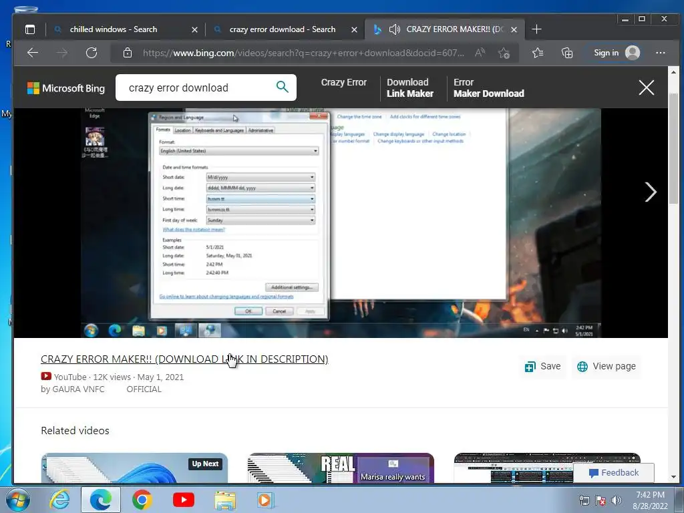The image size is (684, 513).
Task: Go to the Microsoft Bing logo
Action: pyautogui.click(x=66, y=88)
